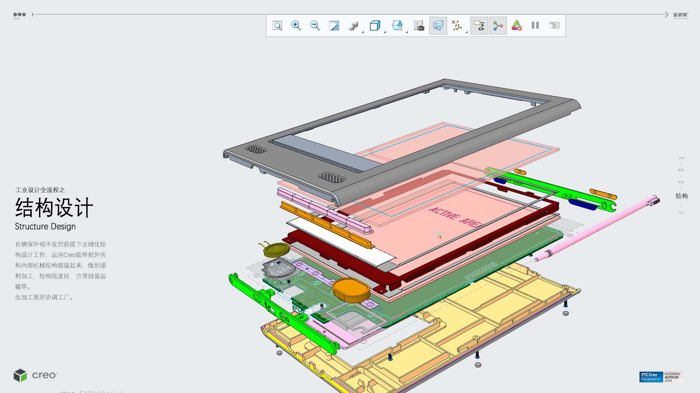Select 结构 in the right section navigation

[681, 196]
